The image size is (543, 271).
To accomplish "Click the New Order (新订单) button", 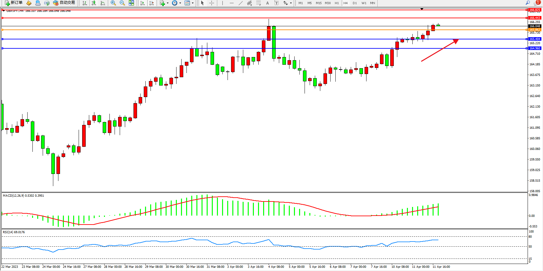I will pyautogui.click(x=13, y=3).
